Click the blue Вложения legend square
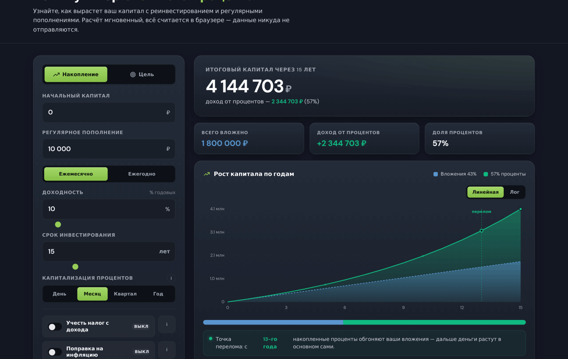 435,174
